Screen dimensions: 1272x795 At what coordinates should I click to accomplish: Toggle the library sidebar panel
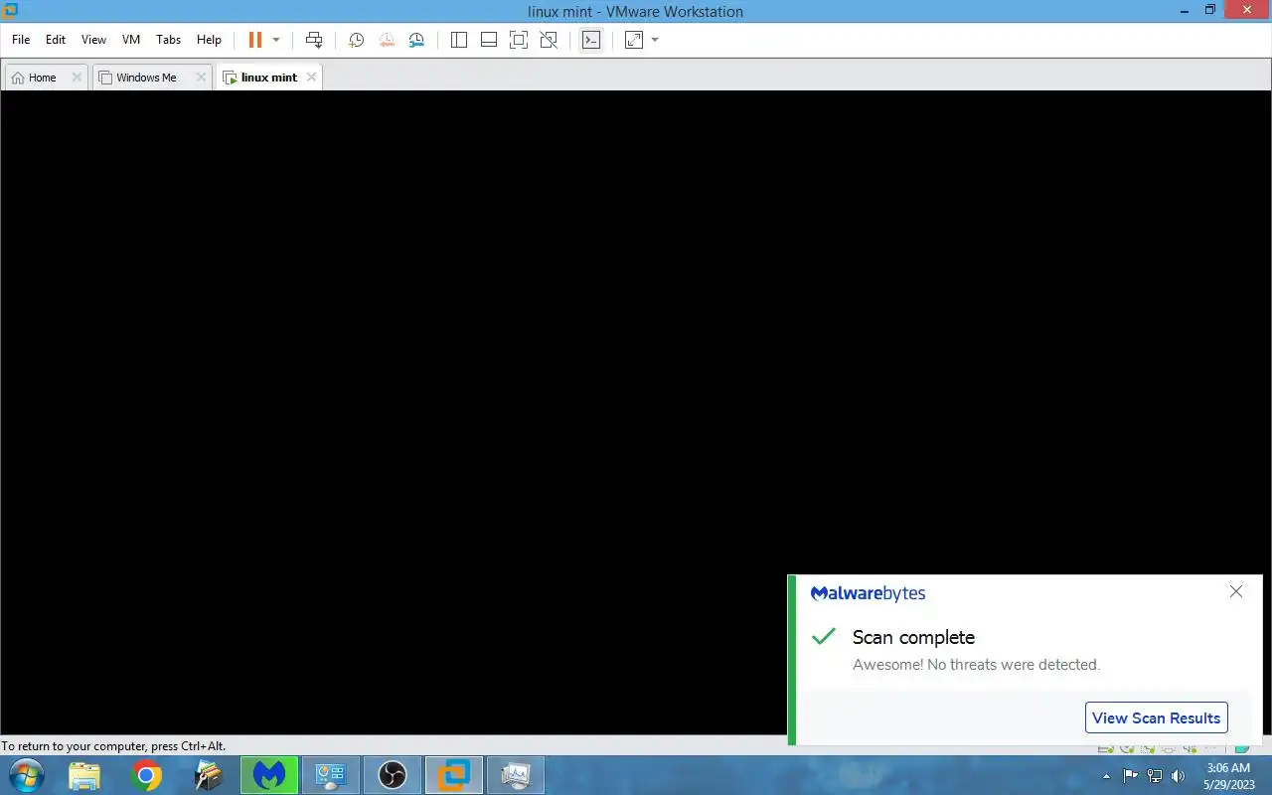click(x=458, y=40)
